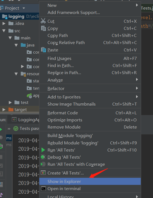Select the first 'ms' row in test results

coord(9,138)
